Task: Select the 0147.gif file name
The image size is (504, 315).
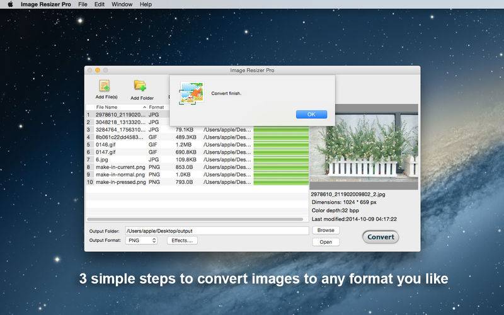Action: coord(105,152)
